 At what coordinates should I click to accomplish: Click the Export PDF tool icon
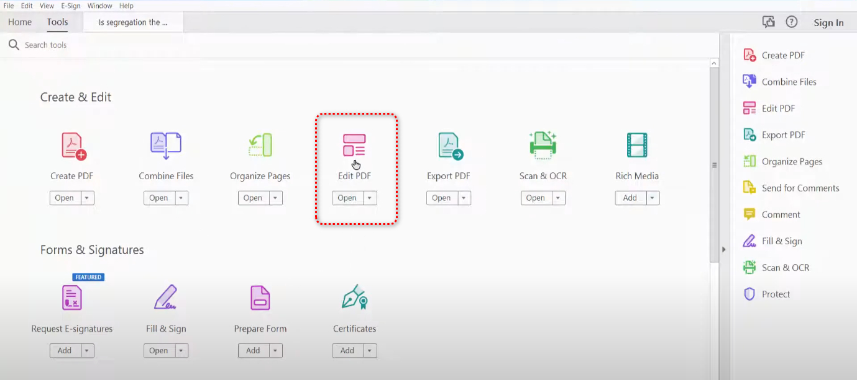(x=450, y=146)
